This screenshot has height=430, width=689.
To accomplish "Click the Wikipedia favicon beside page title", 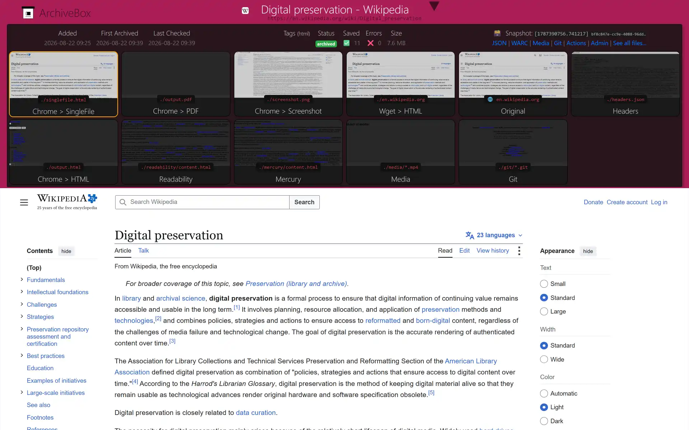I will pos(245,11).
